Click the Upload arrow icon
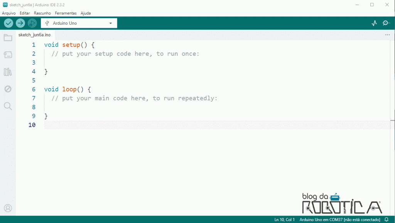The height and width of the screenshot is (223, 395). pos(20,23)
